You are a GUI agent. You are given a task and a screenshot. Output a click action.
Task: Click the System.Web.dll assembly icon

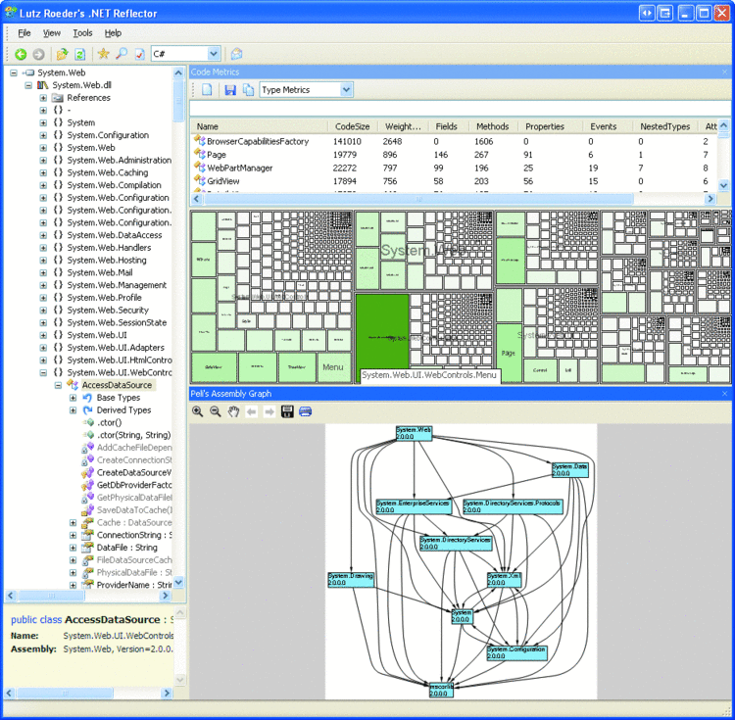tap(43, 85)
